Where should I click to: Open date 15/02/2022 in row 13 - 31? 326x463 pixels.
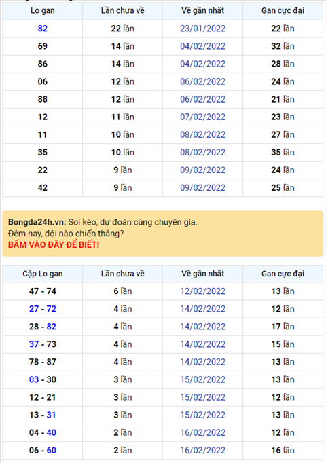click(203, 415)
